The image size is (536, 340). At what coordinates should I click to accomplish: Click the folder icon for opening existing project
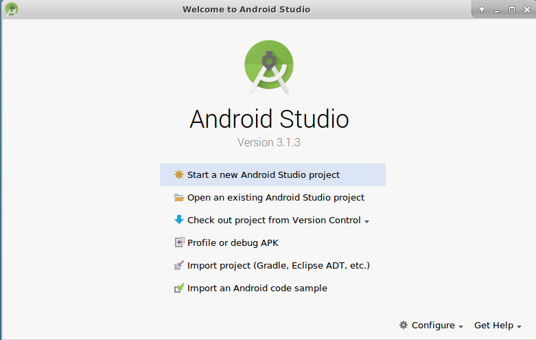tap(179, 197)
